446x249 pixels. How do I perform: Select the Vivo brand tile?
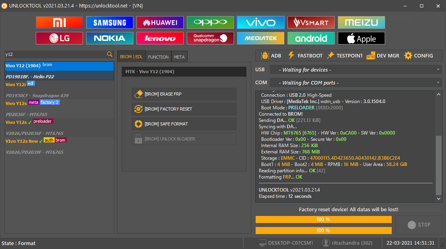tap(260, 22)
